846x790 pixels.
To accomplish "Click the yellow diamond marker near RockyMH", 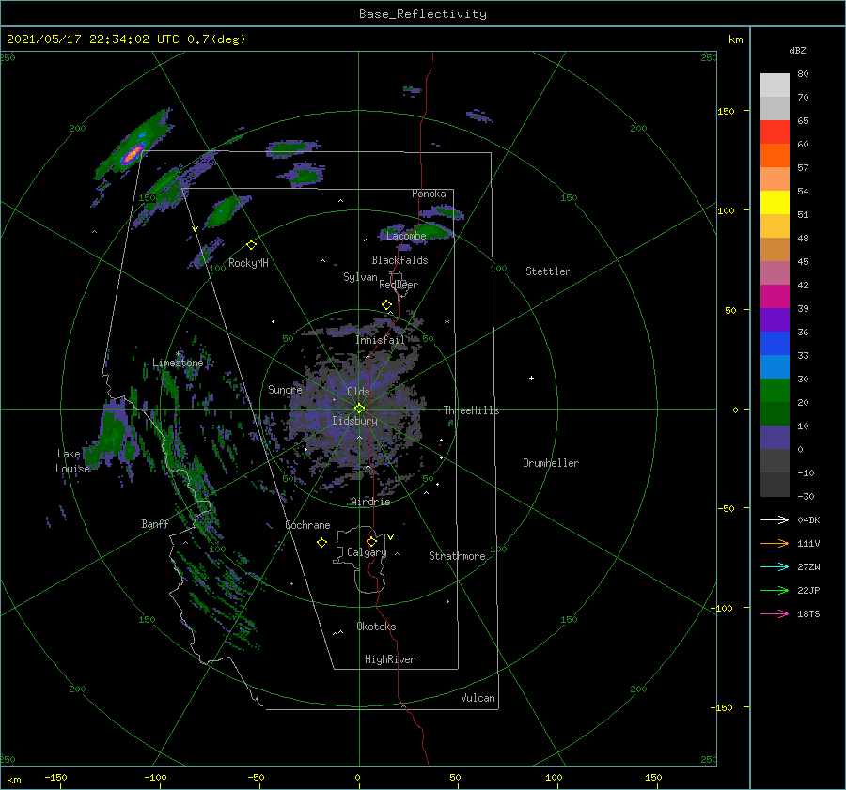I will pos(251,245).
